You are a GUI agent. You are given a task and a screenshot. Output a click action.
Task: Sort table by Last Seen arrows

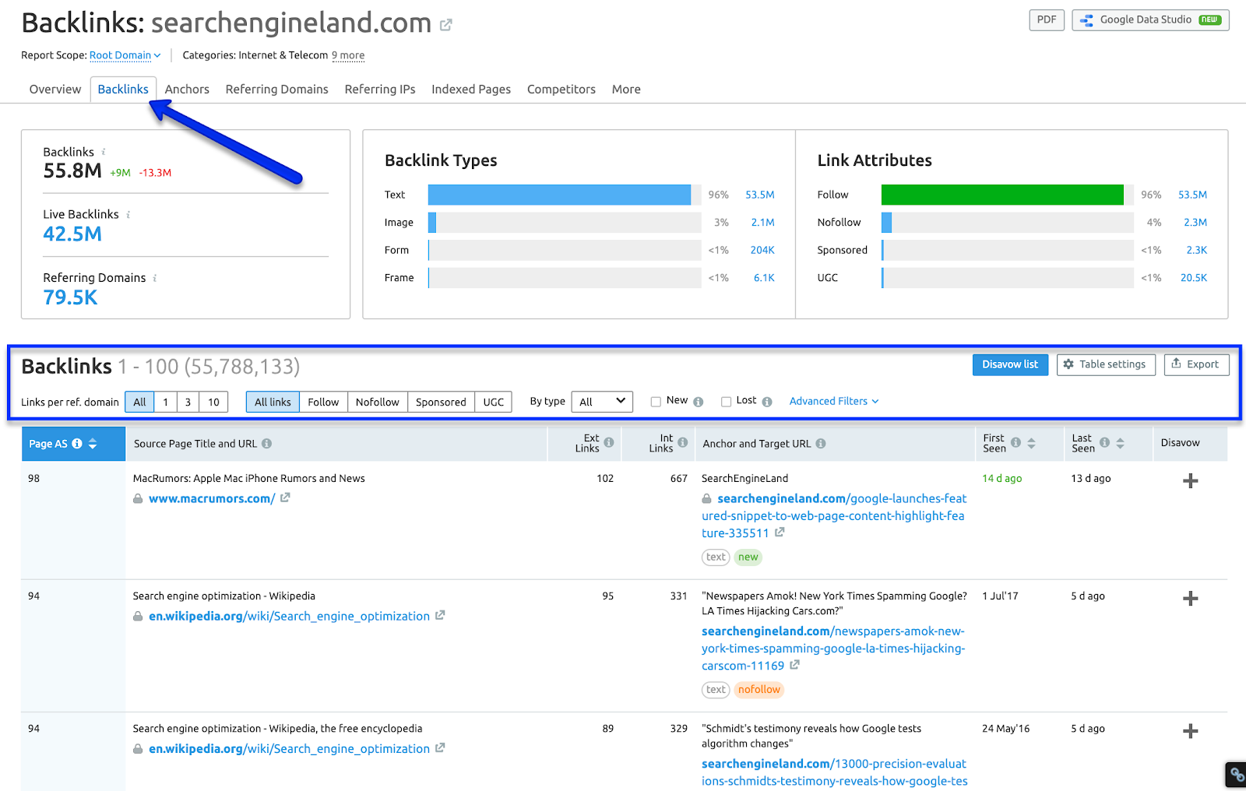pos(1120,443)
